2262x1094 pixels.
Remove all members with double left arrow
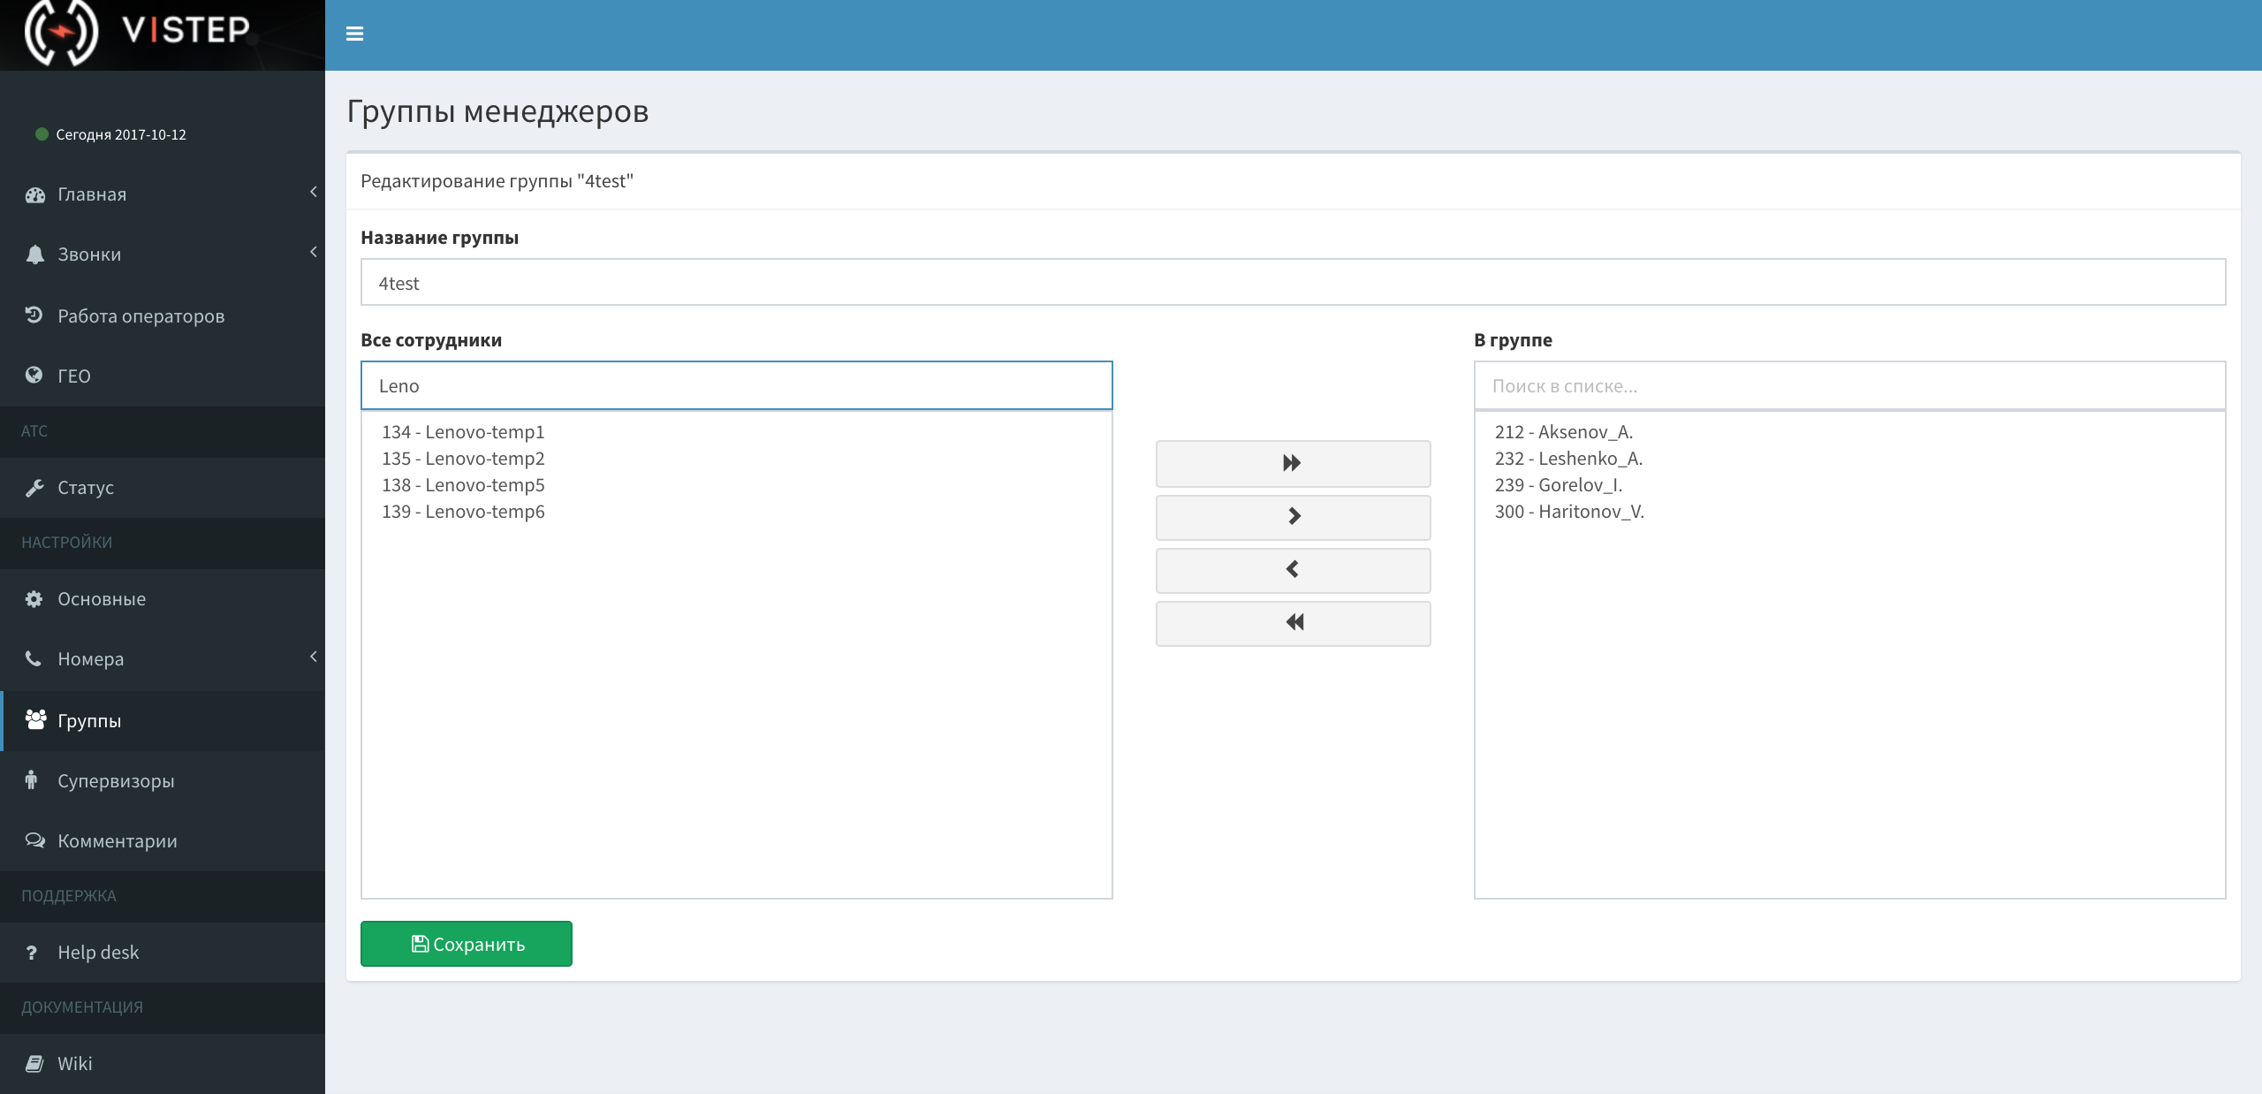(1292, 623)
